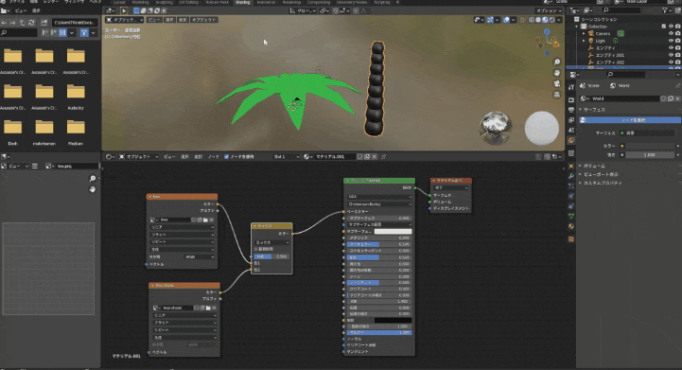Toggle viewport overlays button

(506, 20)
